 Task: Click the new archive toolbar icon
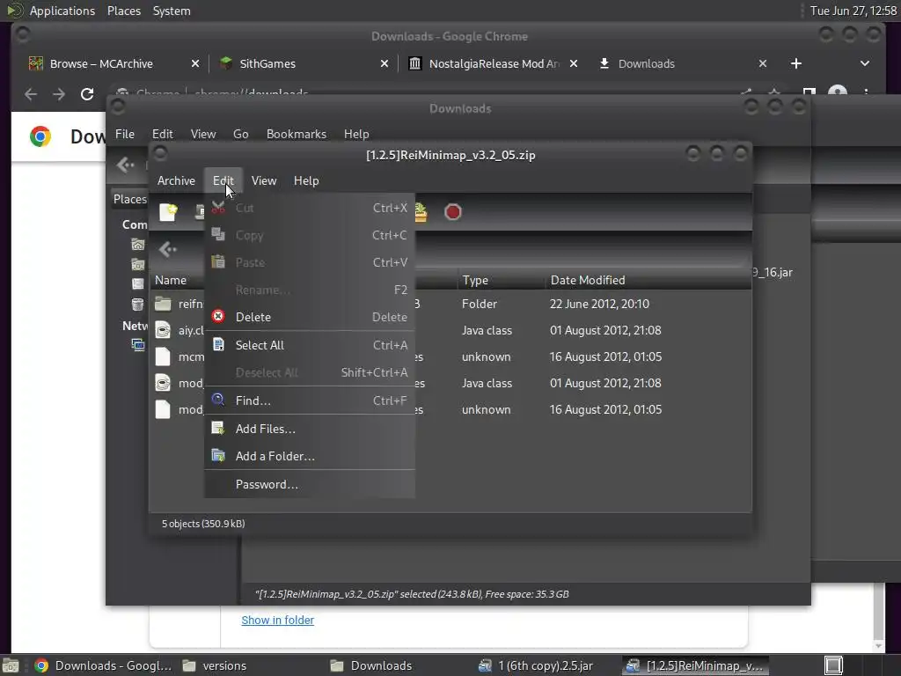coord(168,212)
